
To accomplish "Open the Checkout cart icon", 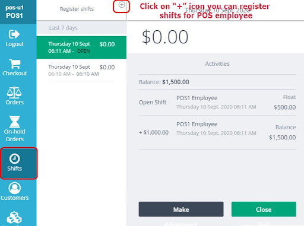I will 15,64.
